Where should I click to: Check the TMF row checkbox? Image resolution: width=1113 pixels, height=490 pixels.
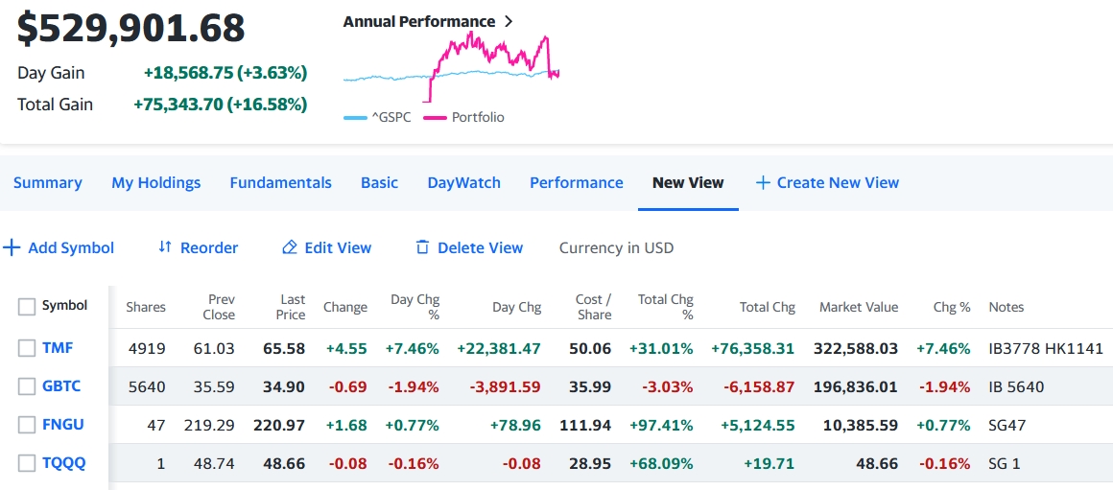click(x=27, y=348)
